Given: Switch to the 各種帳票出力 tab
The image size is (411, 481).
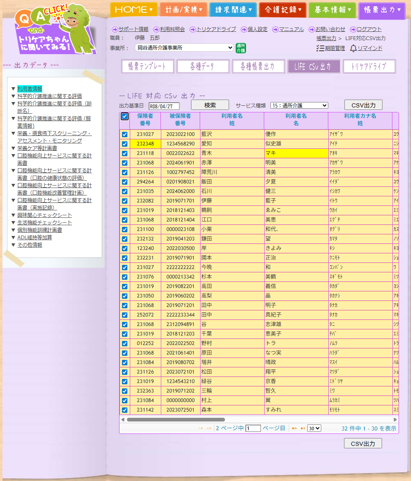Looking at the screenshot, I should click(259, 67).
